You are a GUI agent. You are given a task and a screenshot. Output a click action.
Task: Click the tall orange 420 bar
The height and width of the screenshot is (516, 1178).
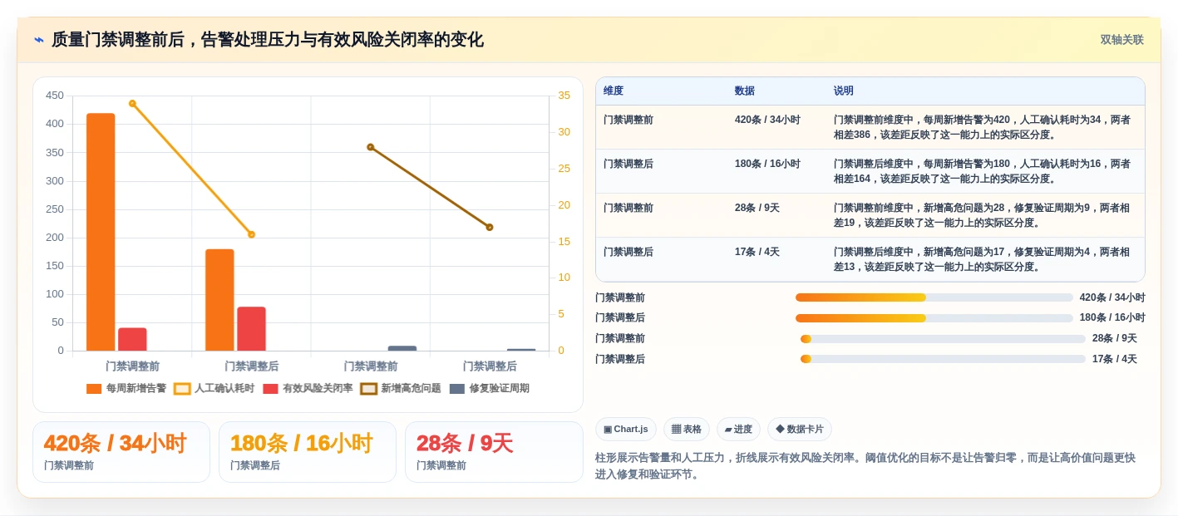point(101,232)
